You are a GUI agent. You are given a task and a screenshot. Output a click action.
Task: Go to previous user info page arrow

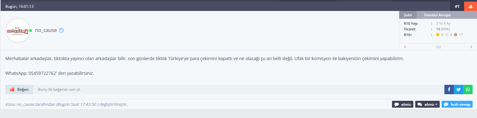(x=405, y=47)
